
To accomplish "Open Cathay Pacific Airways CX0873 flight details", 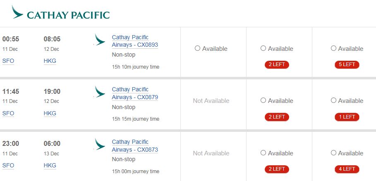I will tap(135, 145).
